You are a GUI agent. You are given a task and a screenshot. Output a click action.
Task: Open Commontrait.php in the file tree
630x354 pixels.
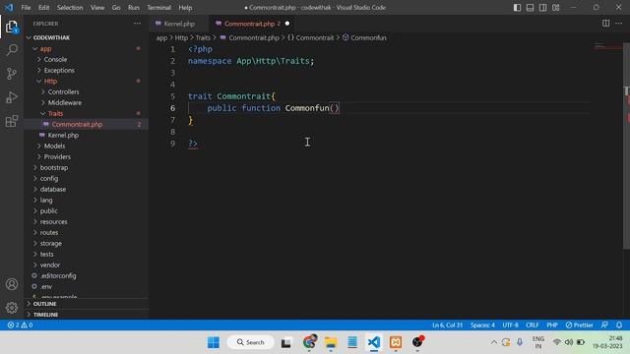pyautogui.click(x=87, y=125)
